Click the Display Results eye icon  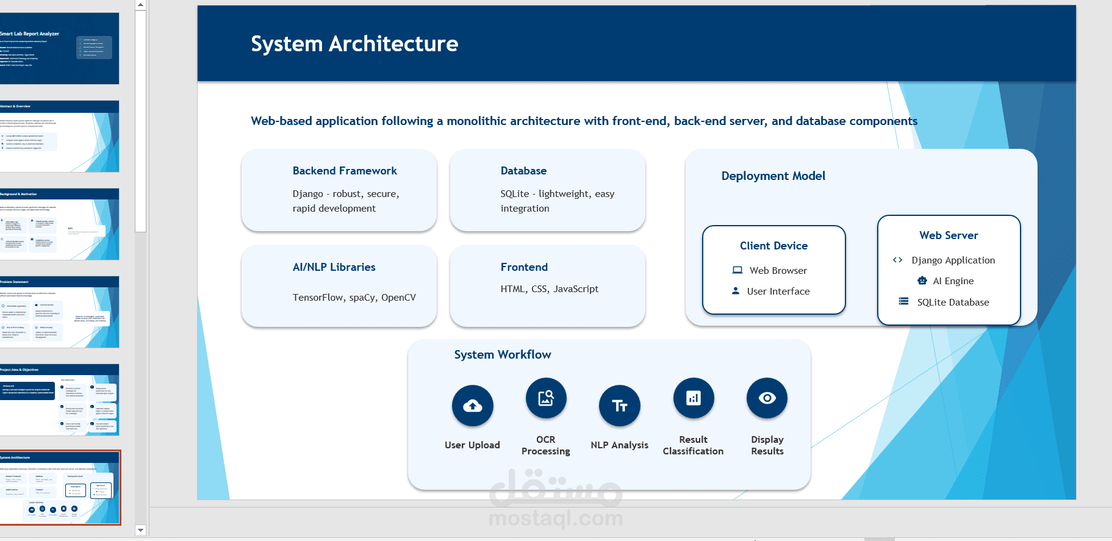coord(767,398)
